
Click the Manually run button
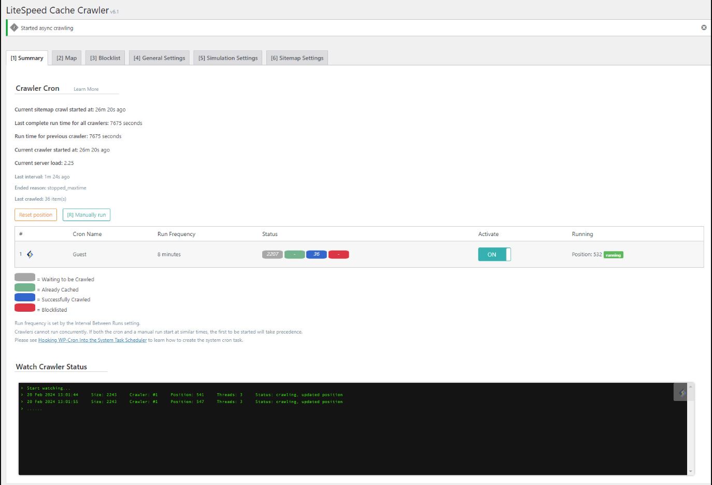[87, 215]
